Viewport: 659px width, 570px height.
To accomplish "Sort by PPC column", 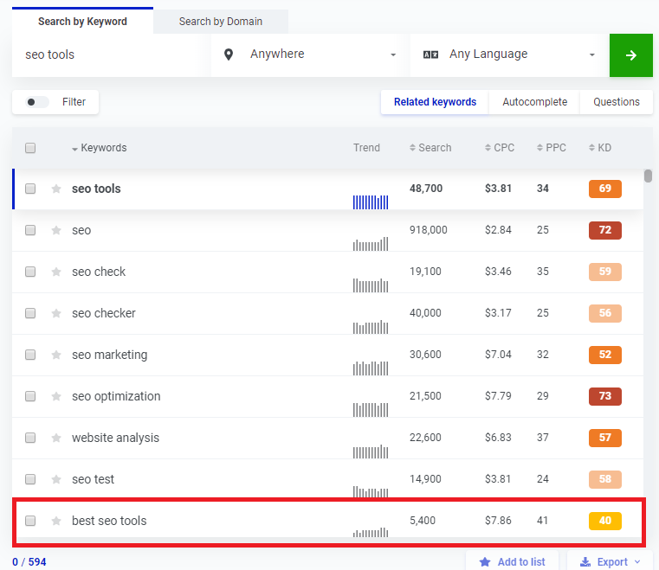I will pos(551,148).
